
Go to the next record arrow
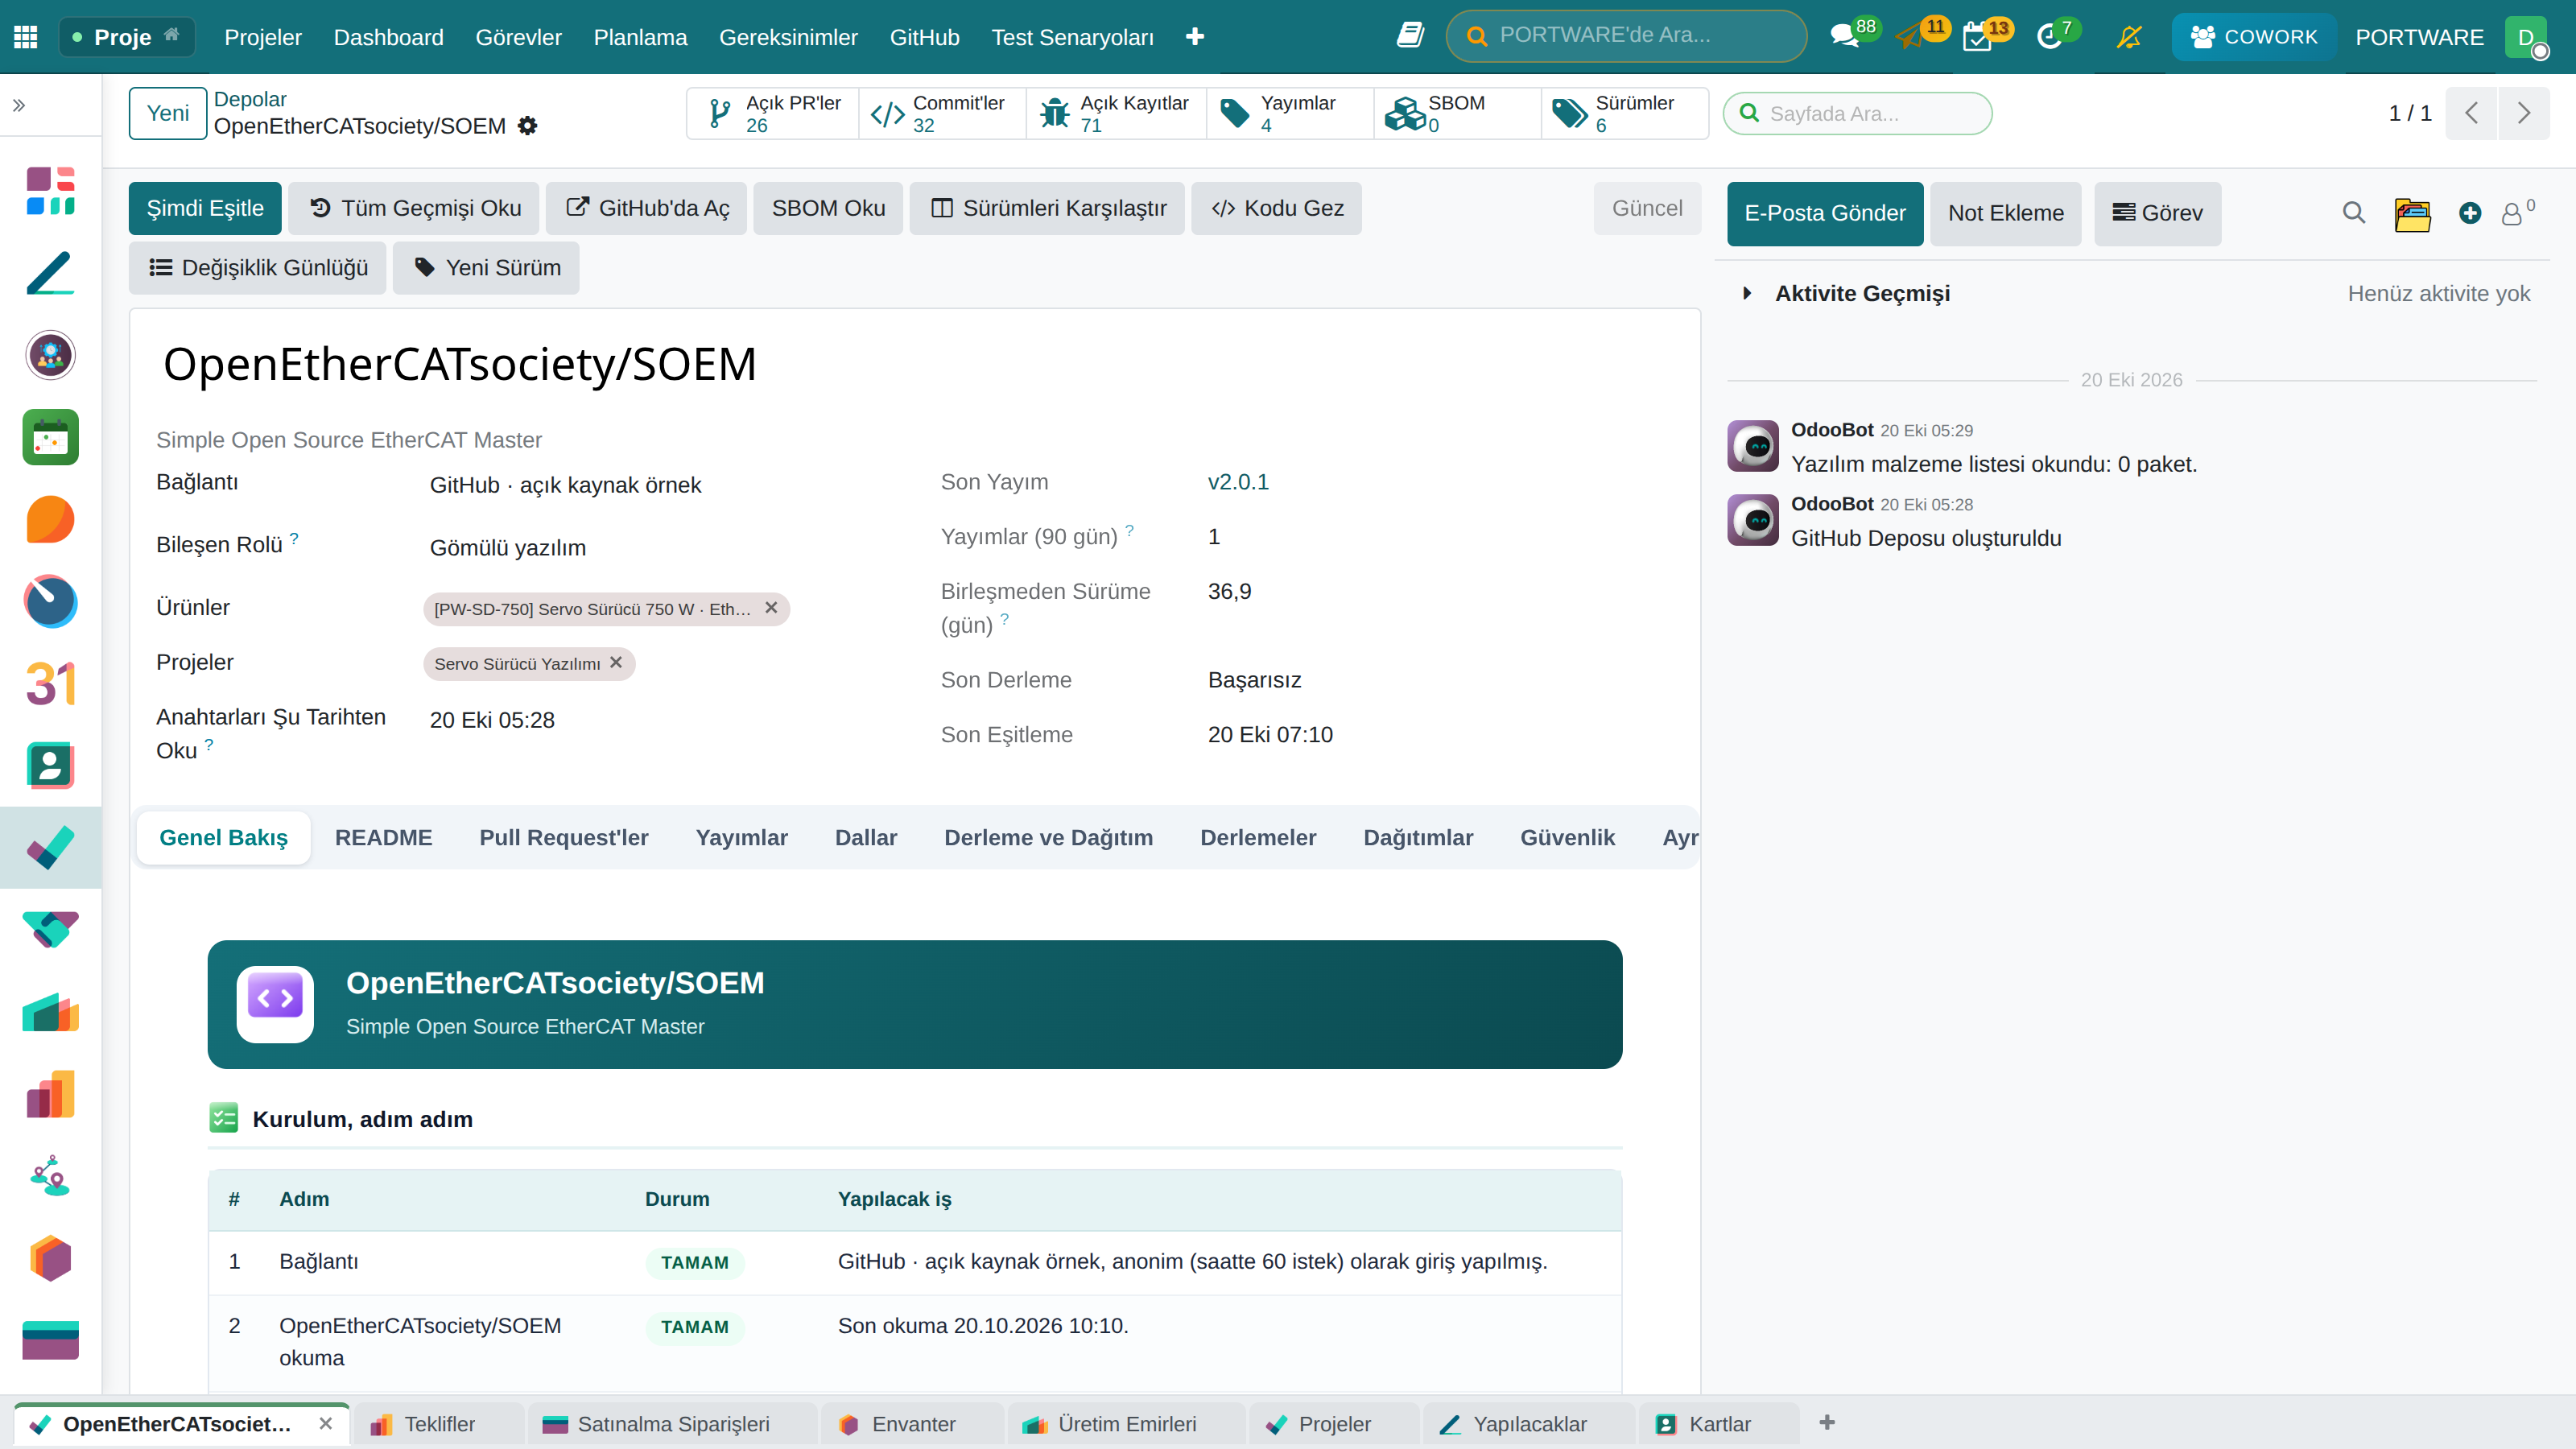tap(2523, 113)
